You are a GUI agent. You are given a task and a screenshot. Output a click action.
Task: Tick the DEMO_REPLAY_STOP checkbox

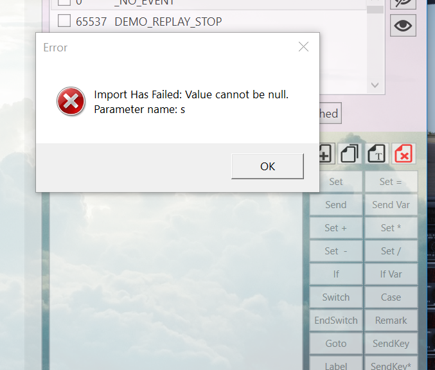64,21
